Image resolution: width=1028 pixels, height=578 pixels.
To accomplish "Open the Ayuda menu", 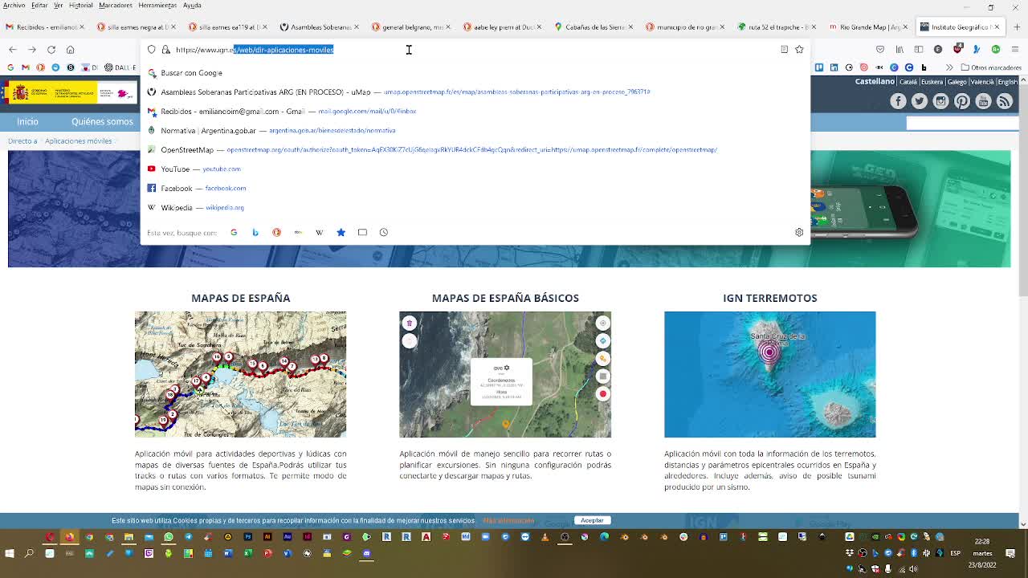I will click(192, 6).
